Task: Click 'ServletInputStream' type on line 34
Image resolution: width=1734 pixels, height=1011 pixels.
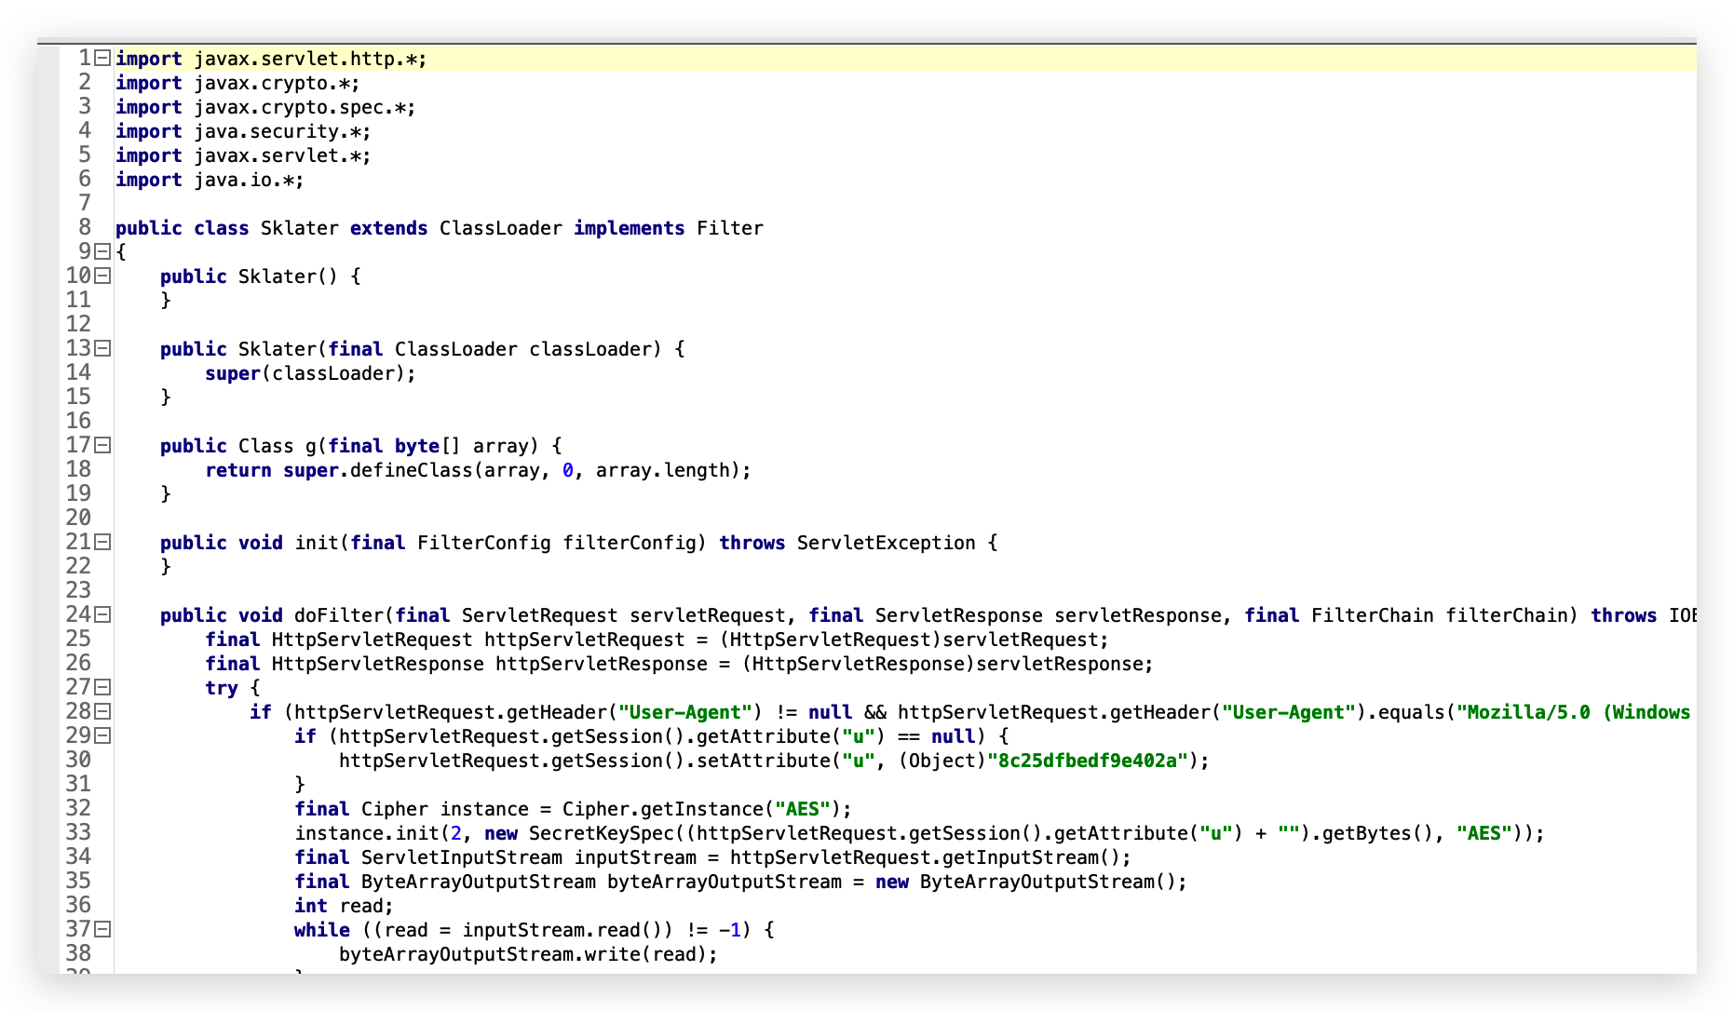Action: [462, 857]
